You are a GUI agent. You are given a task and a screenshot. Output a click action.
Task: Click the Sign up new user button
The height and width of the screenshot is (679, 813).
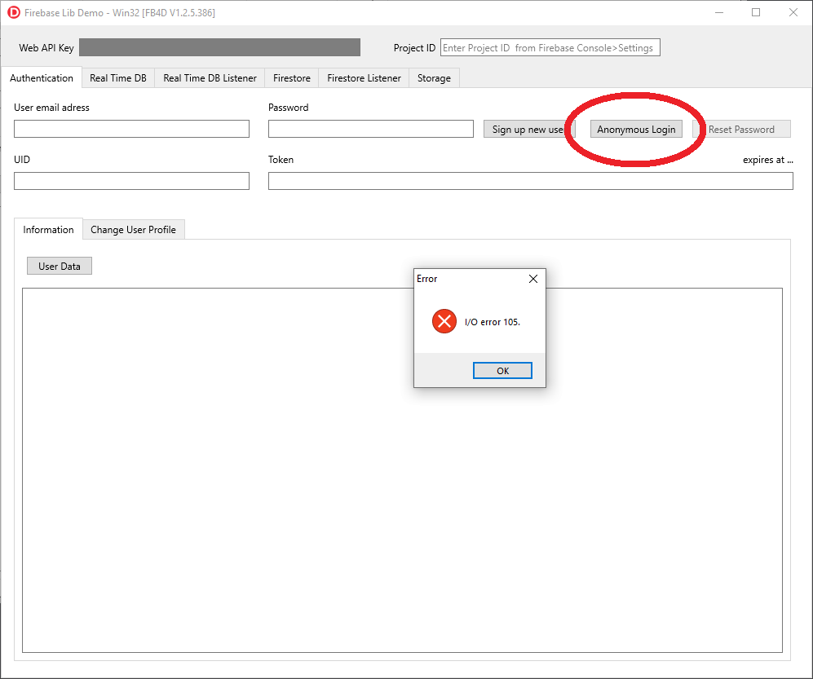(529, 129)
